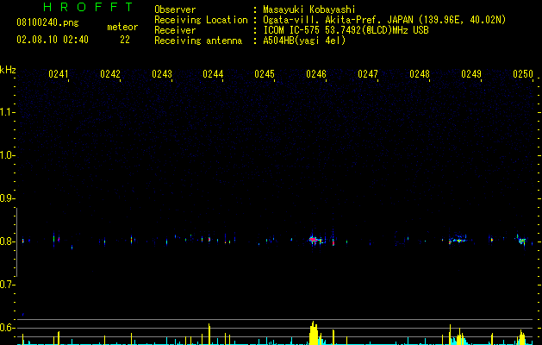
Task: Select the meteor count value 22
Action: pyautogui.click(x=125, y=40)
